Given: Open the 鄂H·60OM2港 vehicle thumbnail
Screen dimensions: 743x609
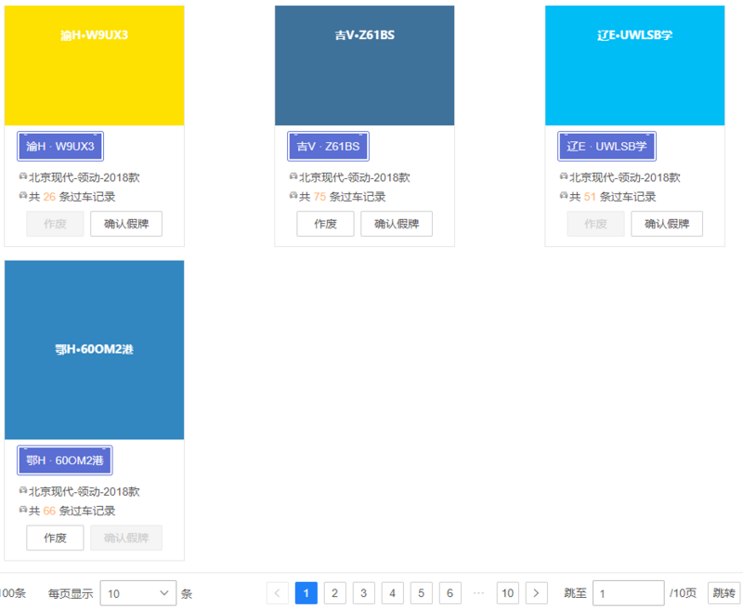Looking at the screenshot, I should 95,350.
